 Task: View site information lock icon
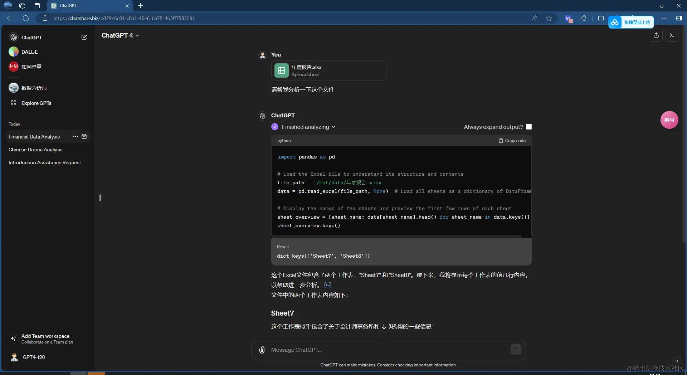tap(45, 18)
